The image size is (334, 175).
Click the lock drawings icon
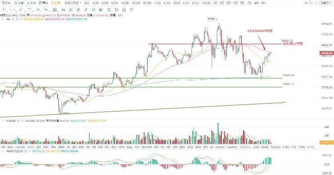click(109, 10)
